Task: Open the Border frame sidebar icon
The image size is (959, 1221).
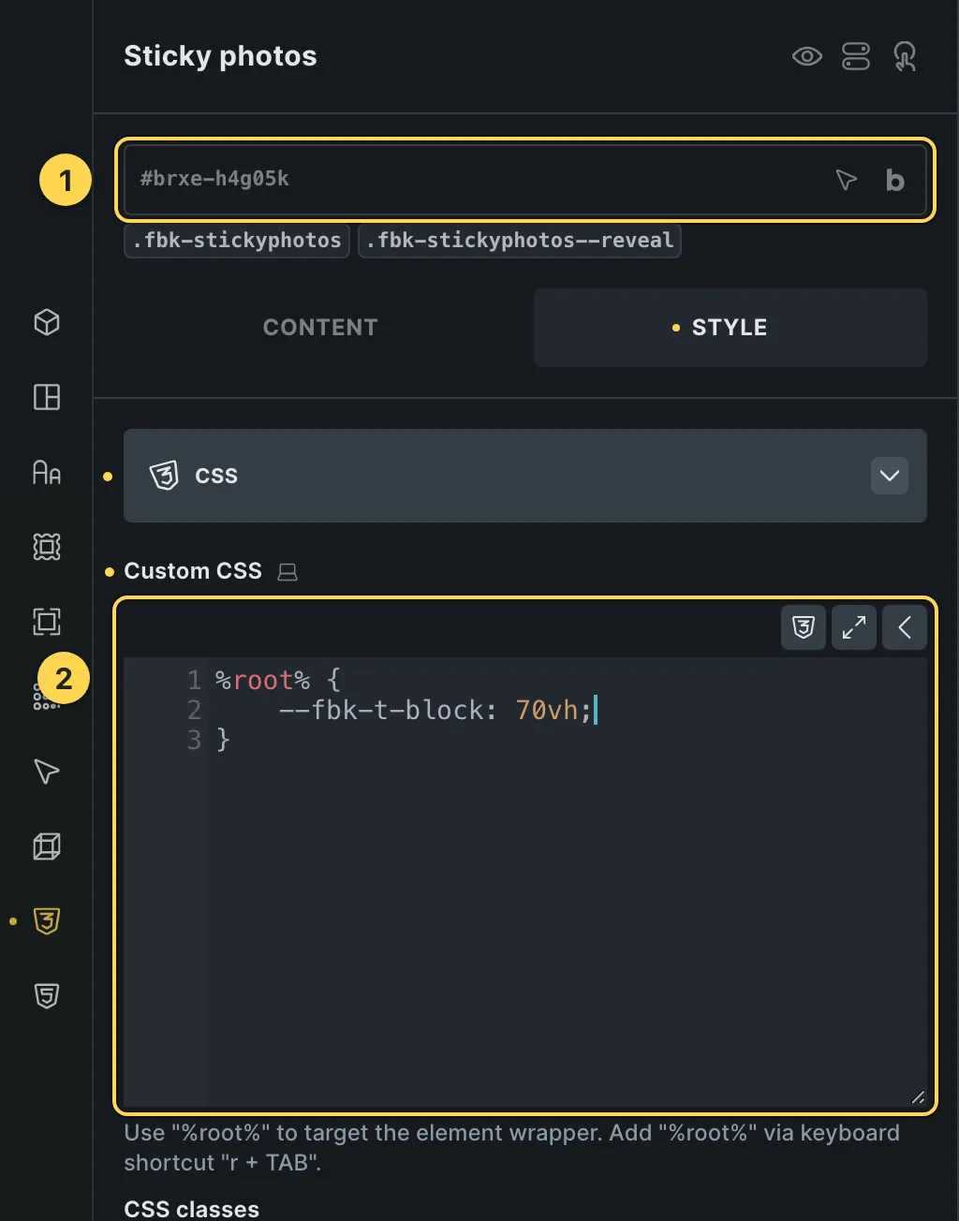Action: [47, 622]
